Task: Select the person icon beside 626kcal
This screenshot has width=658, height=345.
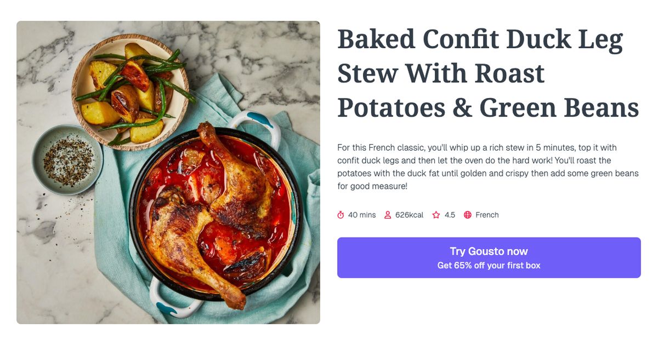Action: click(388, 215)
